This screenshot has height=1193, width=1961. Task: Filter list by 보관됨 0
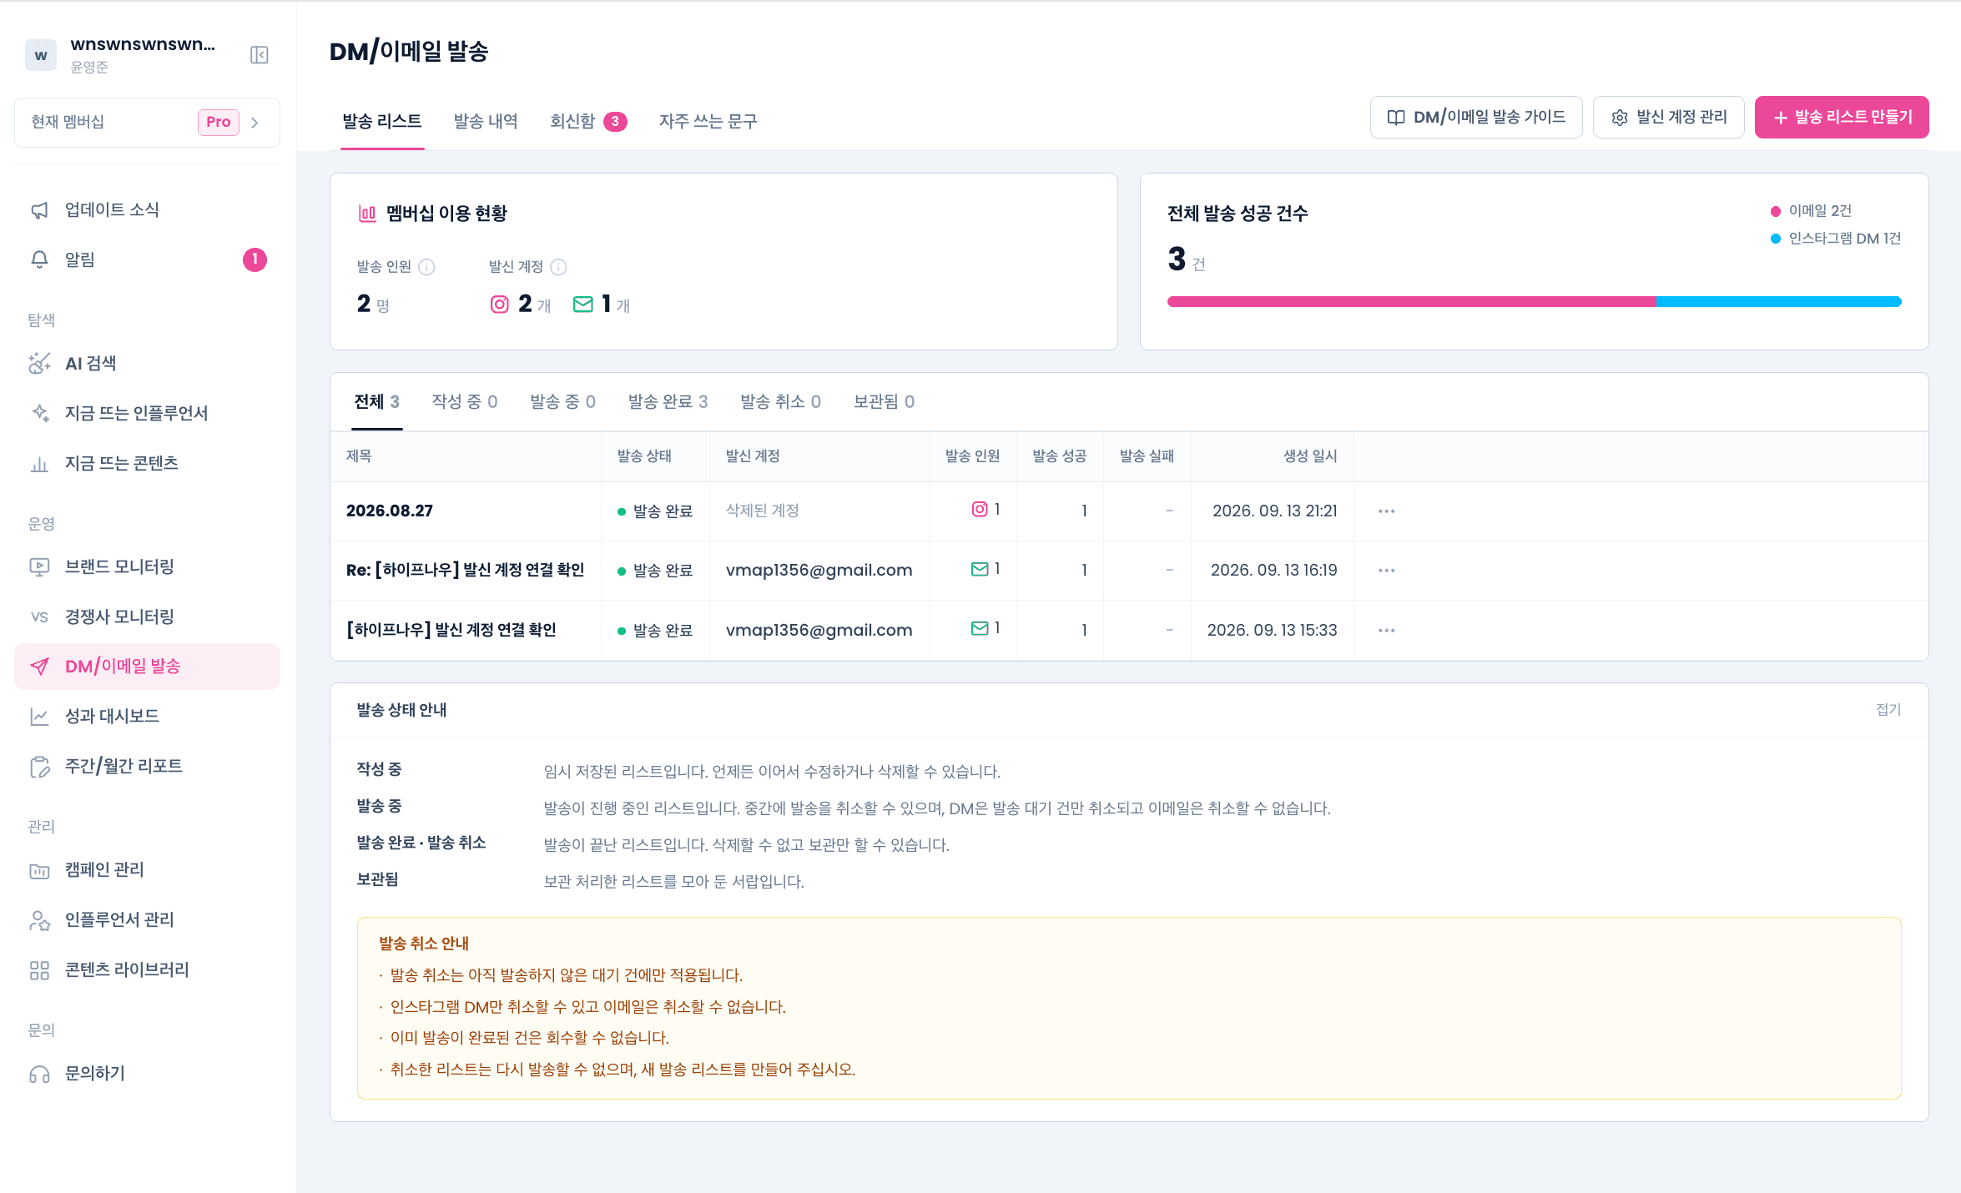coord(884,401)
